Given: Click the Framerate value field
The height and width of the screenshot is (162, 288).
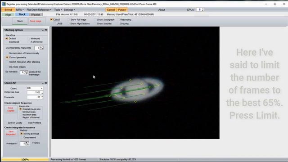Looking at the screenshot, I should pos(34,97).
